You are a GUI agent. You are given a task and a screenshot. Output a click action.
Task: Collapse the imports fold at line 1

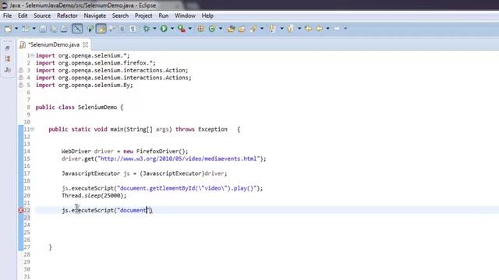pos(32,55)
